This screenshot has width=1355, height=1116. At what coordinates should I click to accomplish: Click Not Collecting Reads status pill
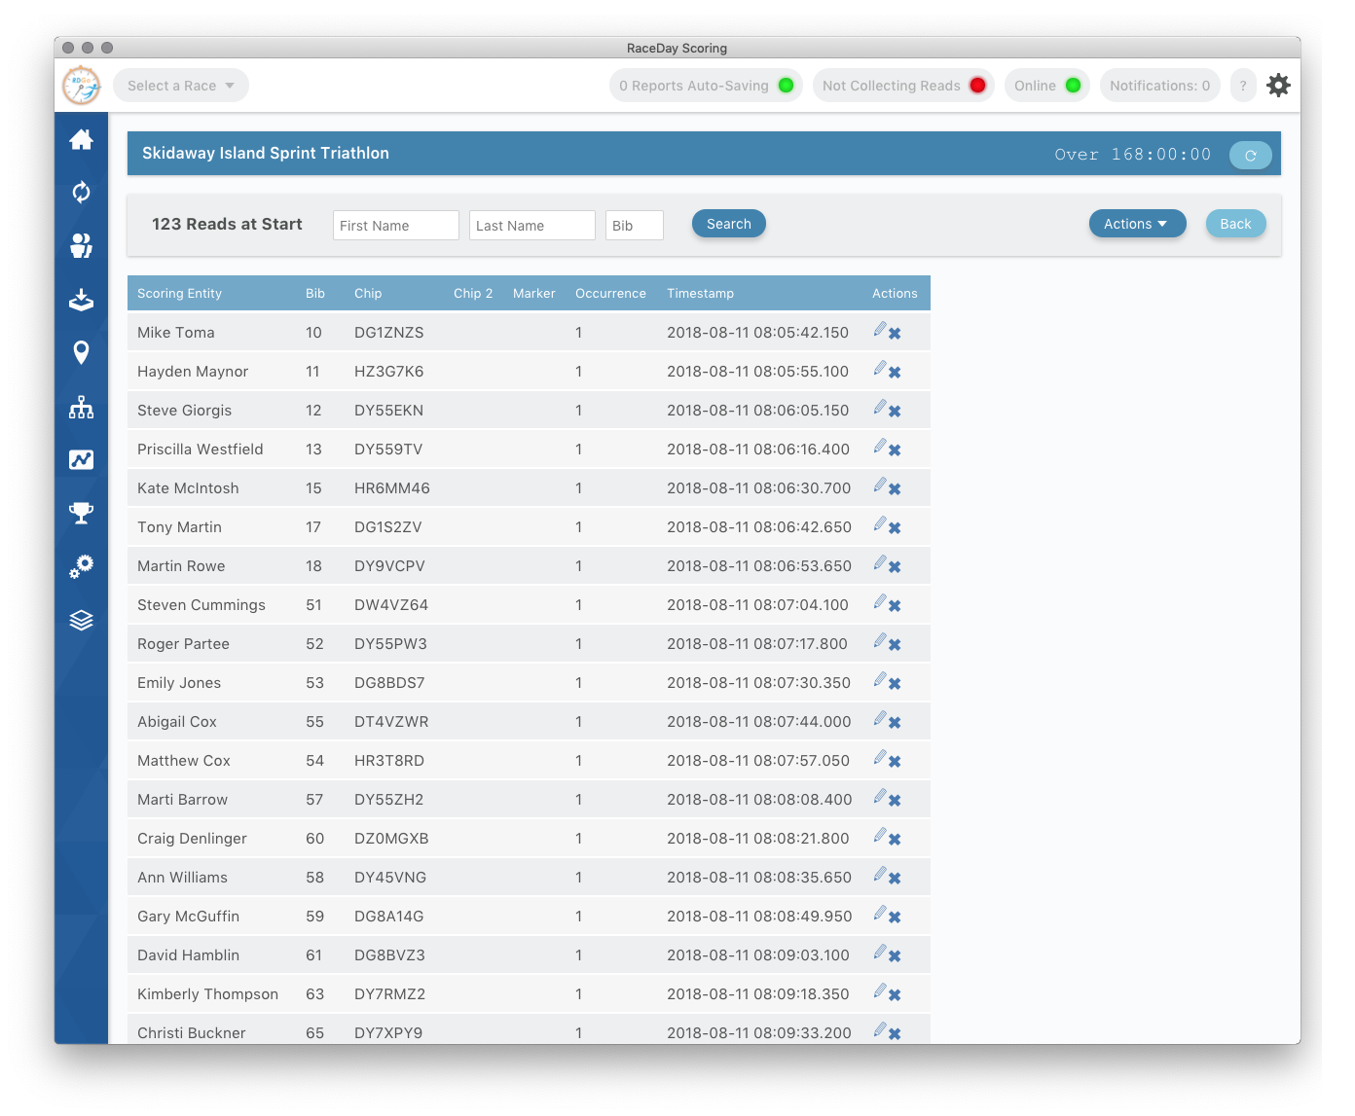click(903, 86)
